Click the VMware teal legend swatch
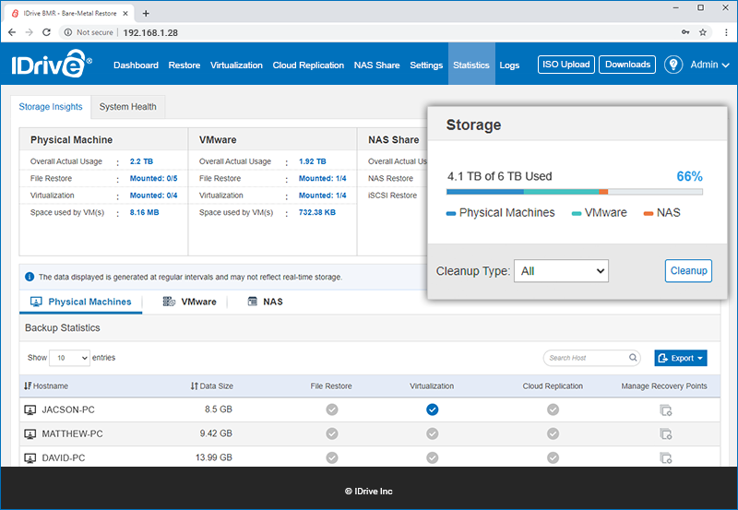The image size is (738, 510). (x=577, y=214)
